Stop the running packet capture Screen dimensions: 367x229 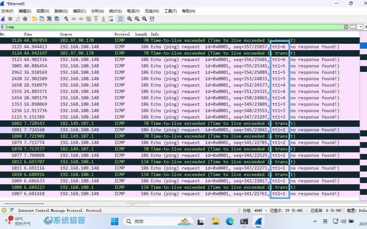(x=10, y=19)
